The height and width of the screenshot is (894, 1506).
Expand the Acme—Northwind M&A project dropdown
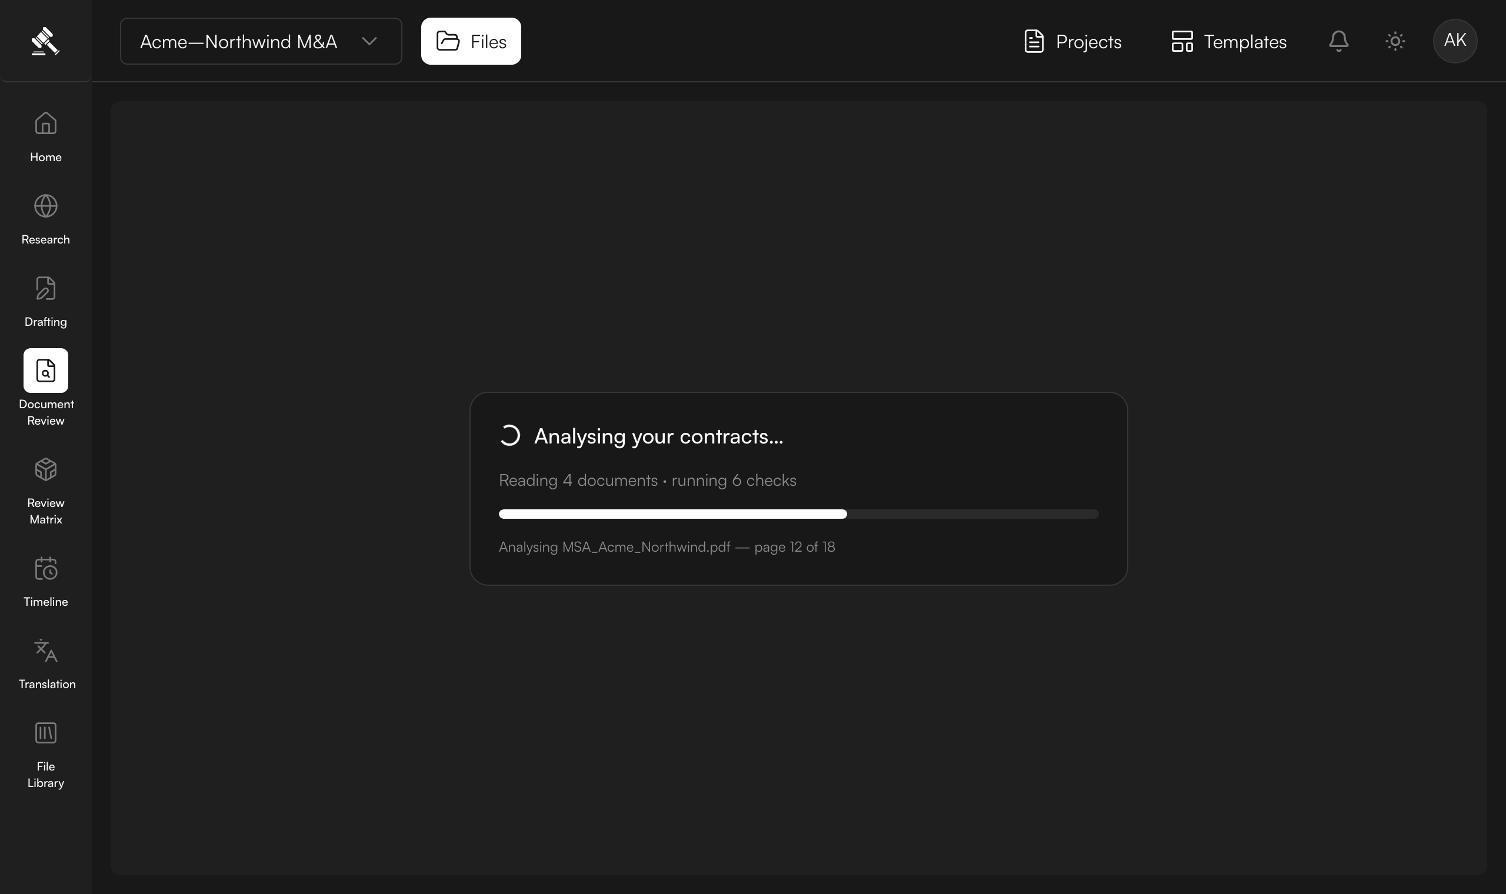(x=261, y=41)
